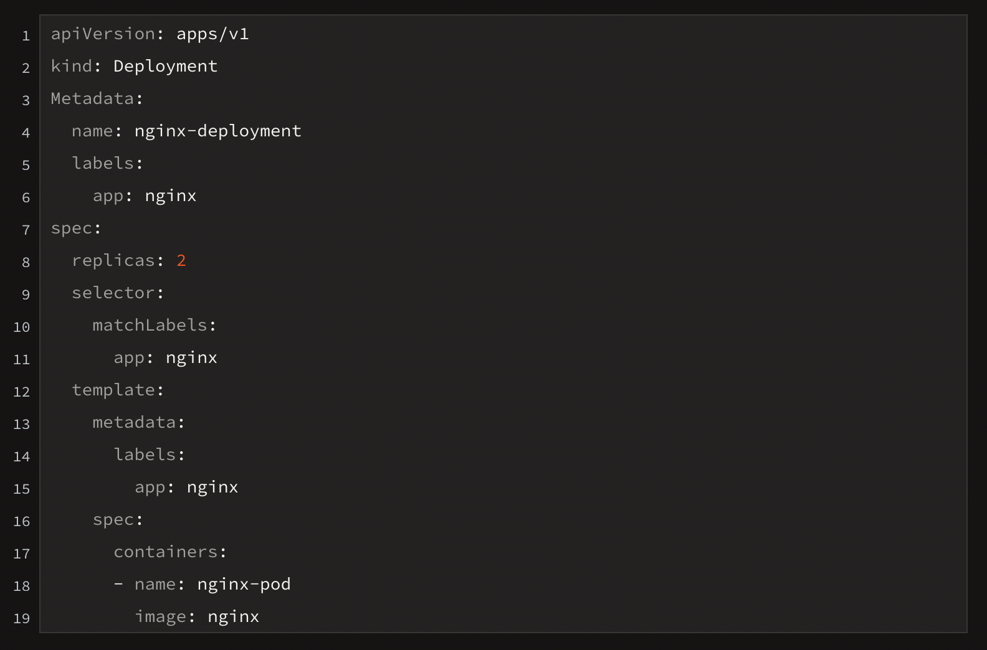
Task: Place cursor on the Metadata: key
Action: [97, 99]
